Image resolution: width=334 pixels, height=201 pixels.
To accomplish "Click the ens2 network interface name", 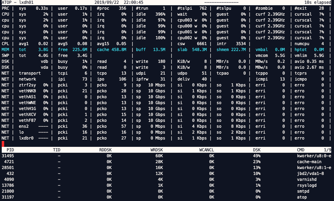I will click(24, 126).
